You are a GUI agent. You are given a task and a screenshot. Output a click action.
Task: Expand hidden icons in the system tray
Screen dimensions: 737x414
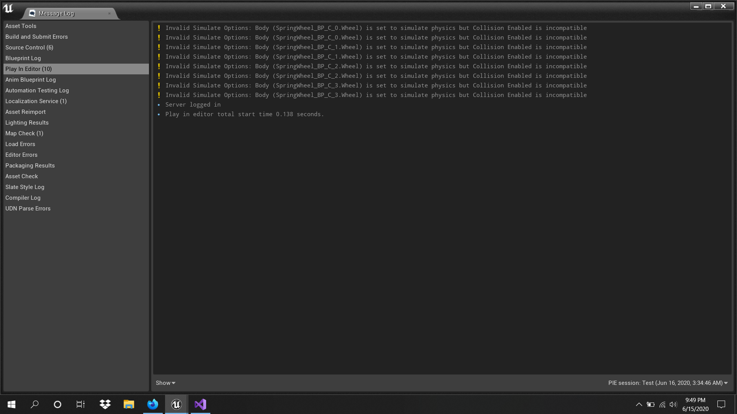[x=639, y=404]
